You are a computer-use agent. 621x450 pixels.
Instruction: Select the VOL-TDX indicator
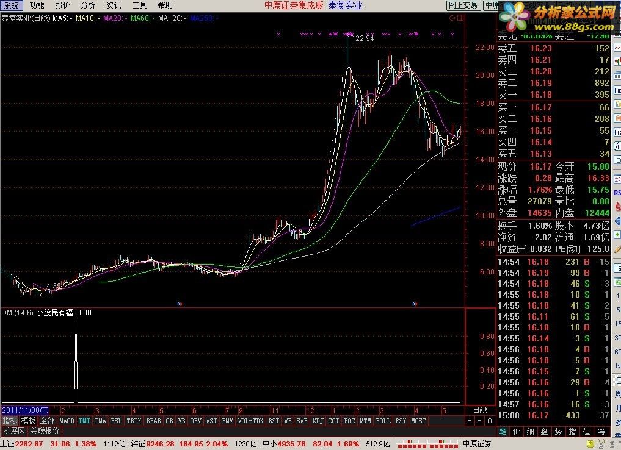(251, 421)
